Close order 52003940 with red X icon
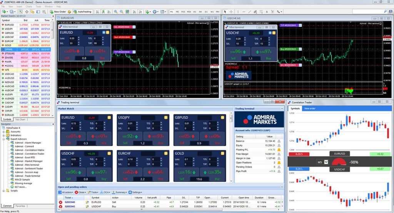This screenshot has height=213, width=394. pyautogui.click(x=60, y=202)
